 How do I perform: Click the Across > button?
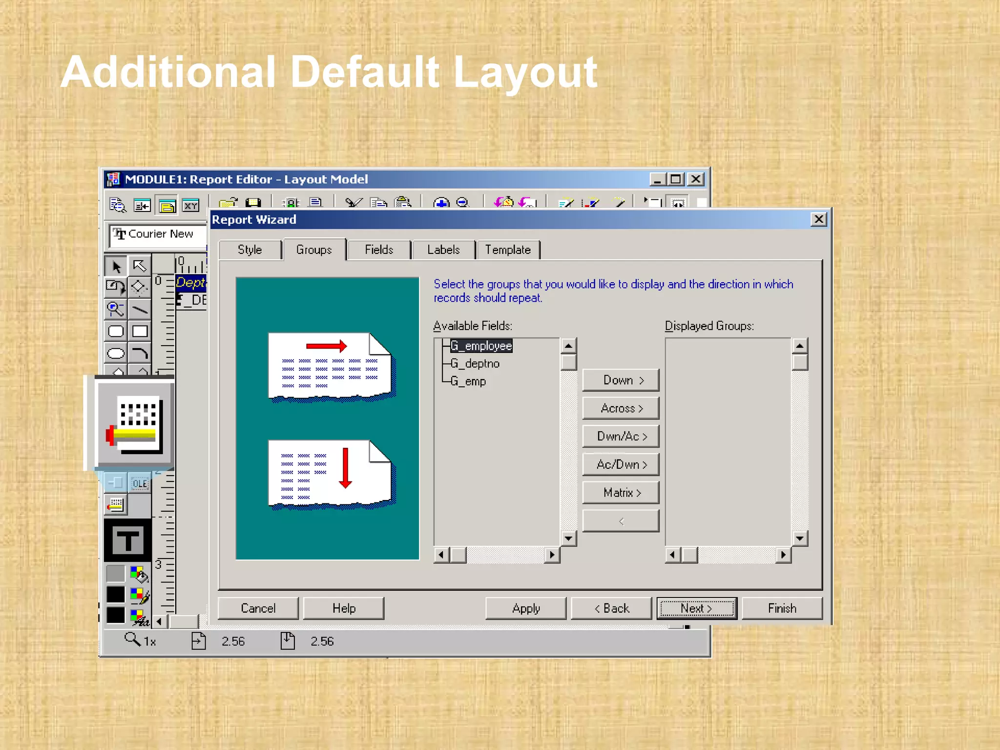[x=621, y=408]
